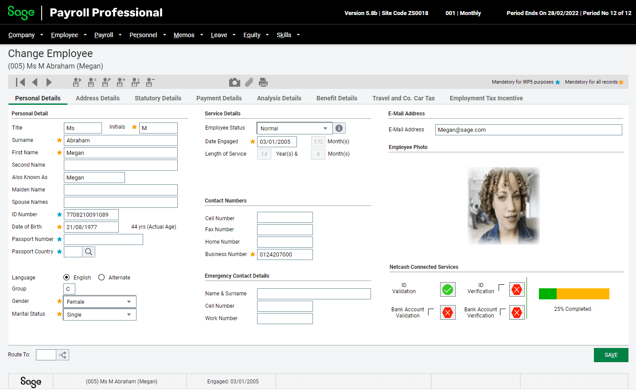
Task: Select the Personal Details tab
Action: (38, 98)
